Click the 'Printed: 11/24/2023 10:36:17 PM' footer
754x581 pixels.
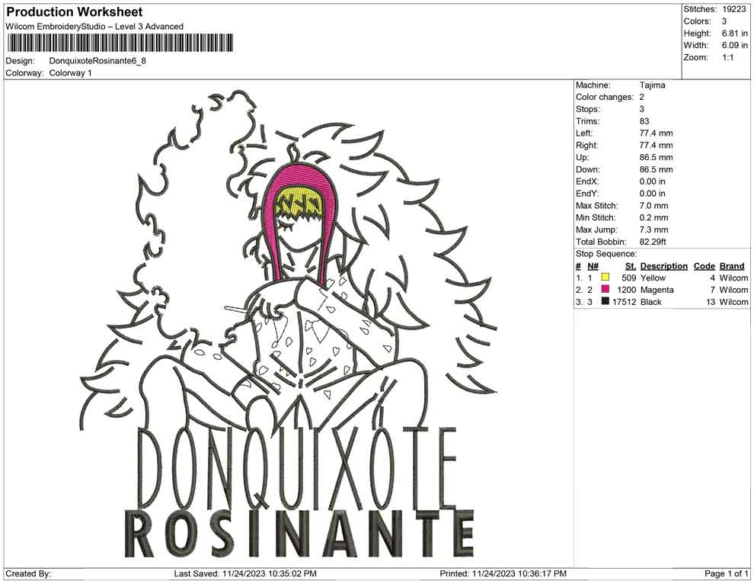(503, 573)
